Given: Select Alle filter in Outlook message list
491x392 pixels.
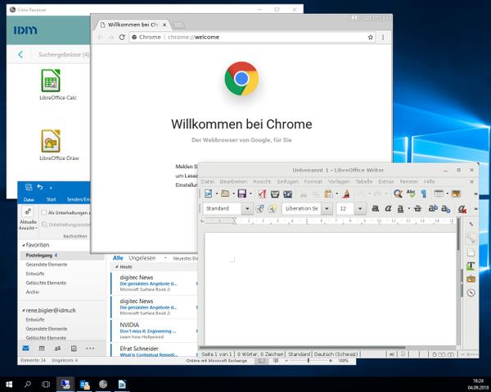Looking at the screenshot, I should pos(118,258).
